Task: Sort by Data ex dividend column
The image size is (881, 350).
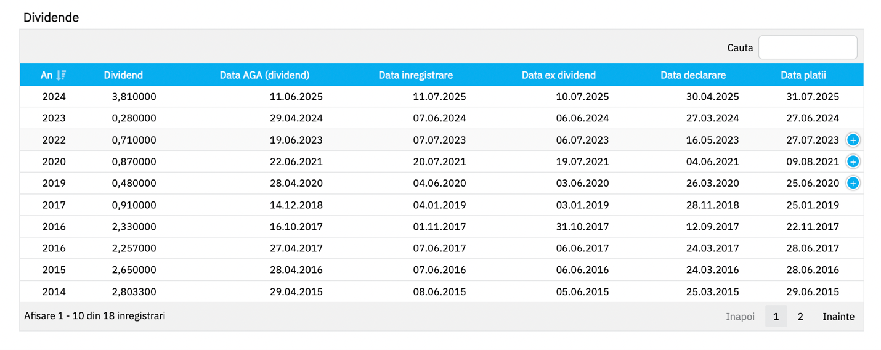Action: pyautogui.click(x=558, y=75)
